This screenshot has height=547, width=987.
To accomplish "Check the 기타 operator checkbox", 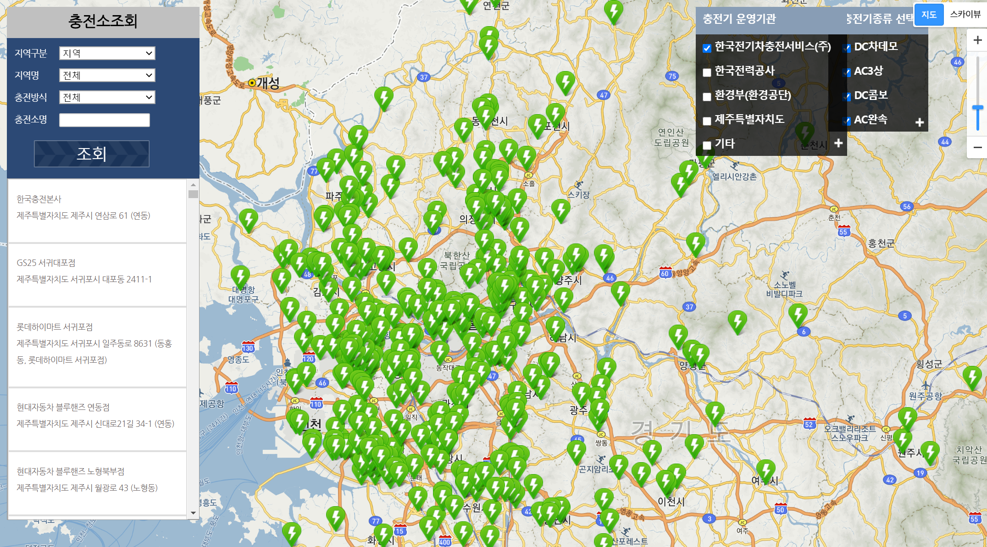I will (707, 145).
